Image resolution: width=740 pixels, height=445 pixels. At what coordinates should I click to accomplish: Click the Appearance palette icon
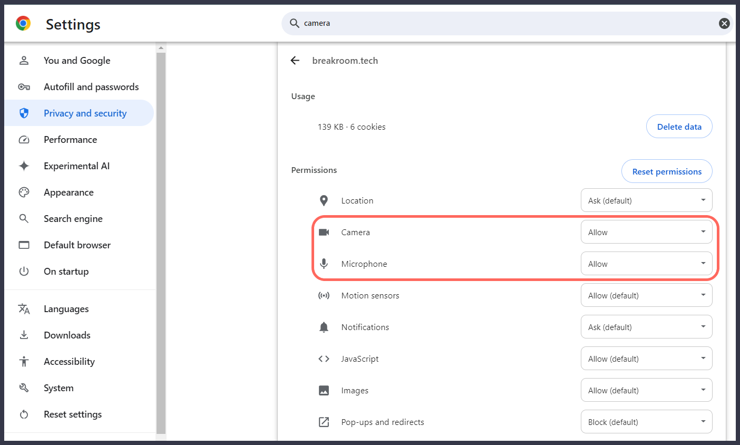click(24, 192)
